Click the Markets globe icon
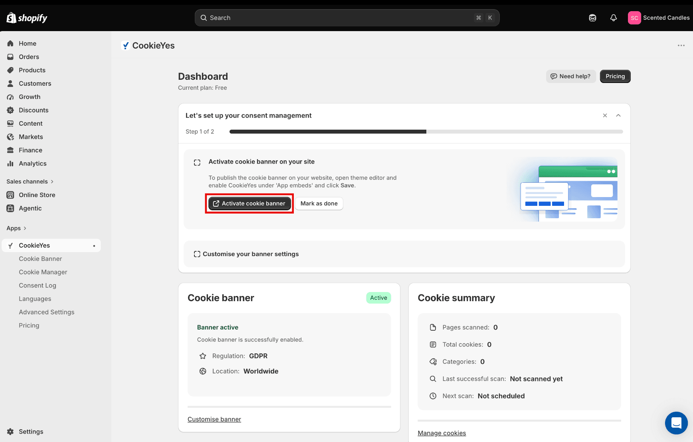 pos(10,137)
